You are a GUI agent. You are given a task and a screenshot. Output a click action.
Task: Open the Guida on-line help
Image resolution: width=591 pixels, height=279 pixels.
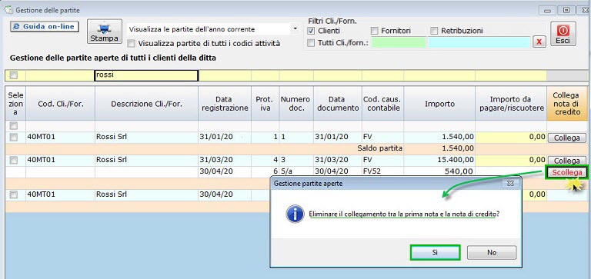[45, 27]
